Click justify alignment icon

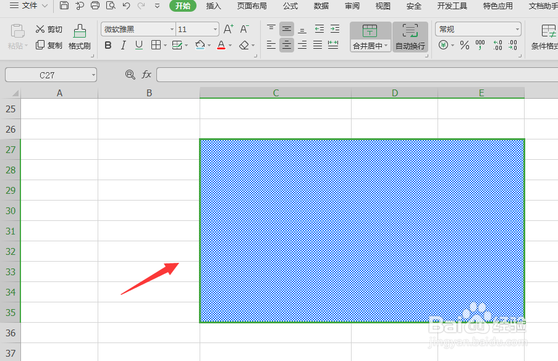coord(318,45)
